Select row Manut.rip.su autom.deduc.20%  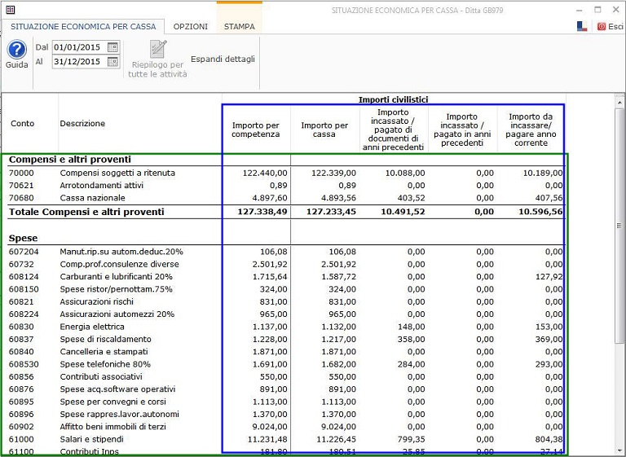click(x=285, y=252)
